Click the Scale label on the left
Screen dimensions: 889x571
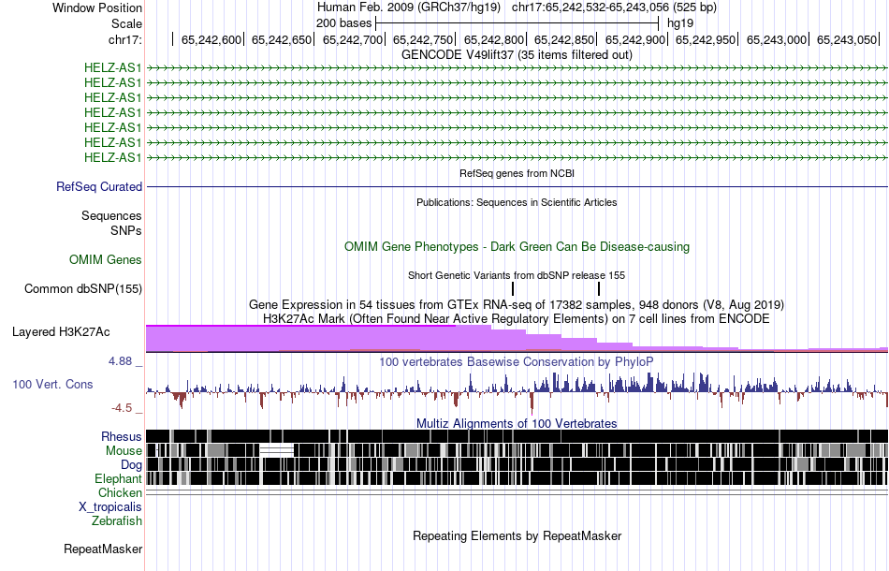coord(126,23)
